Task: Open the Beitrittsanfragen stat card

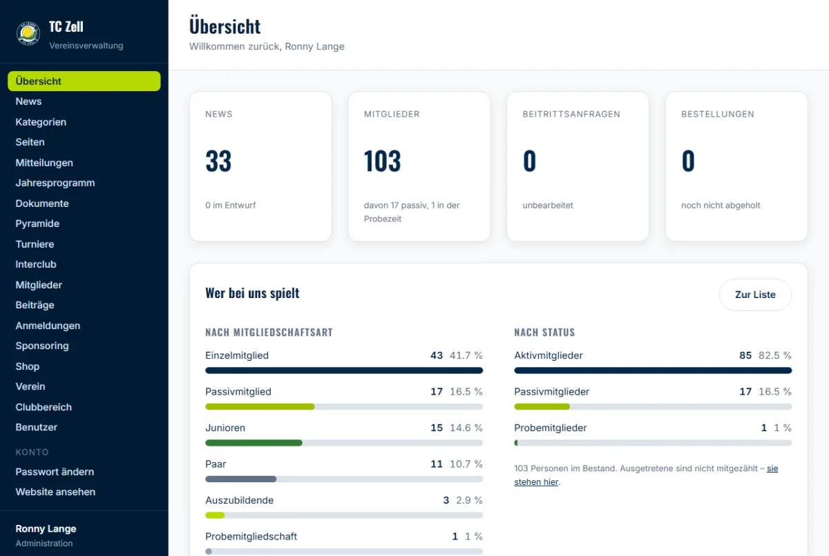Action: [x=578, y=166]
